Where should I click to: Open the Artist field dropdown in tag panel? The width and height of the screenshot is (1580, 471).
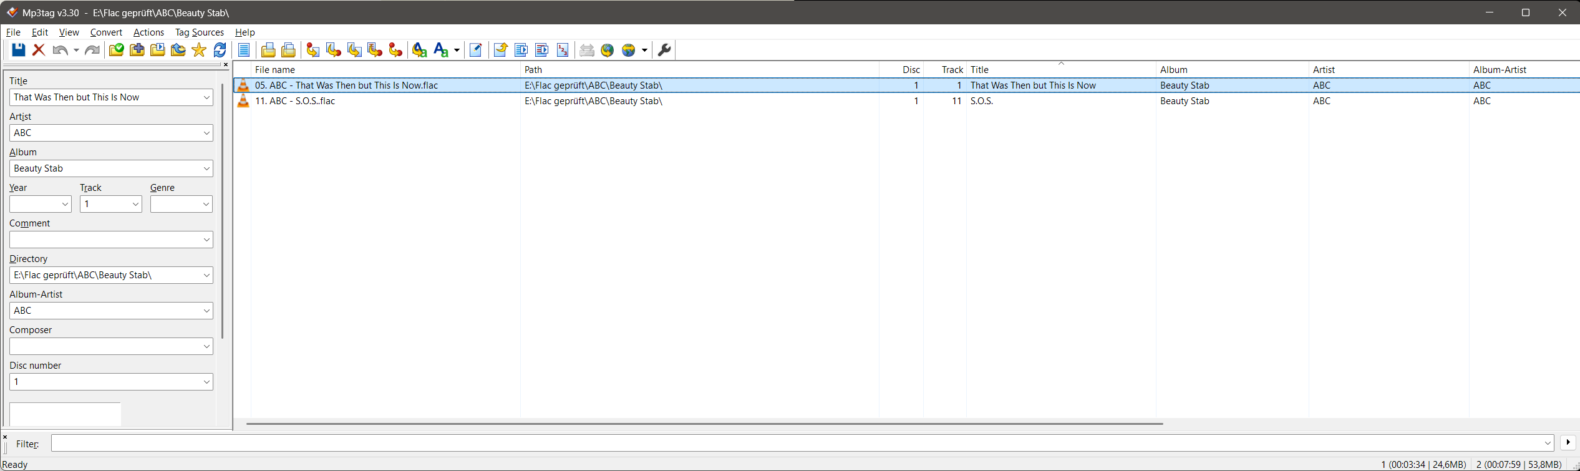(x=206, y=133)
